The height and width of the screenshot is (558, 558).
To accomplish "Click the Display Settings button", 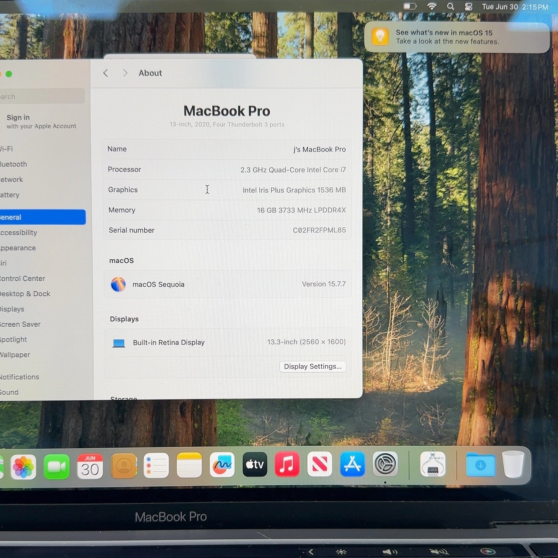I will (313, 366).
